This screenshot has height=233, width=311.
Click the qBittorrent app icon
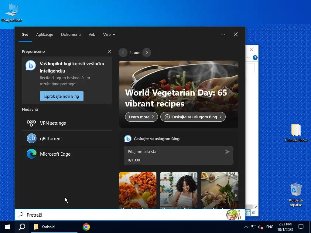pos(32,138)
